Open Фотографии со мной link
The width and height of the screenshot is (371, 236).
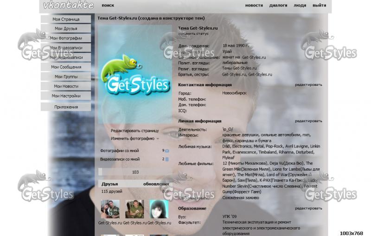[x=120, y=151]
